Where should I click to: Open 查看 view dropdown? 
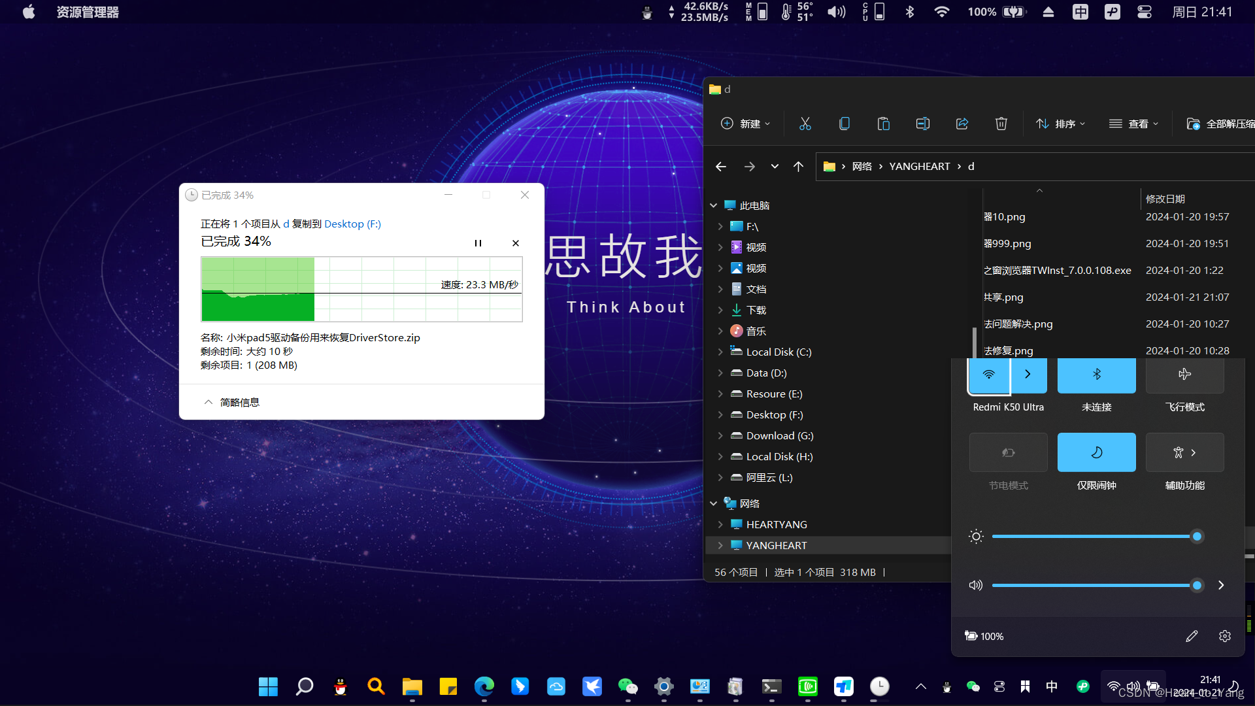[x=1134, y=124]
